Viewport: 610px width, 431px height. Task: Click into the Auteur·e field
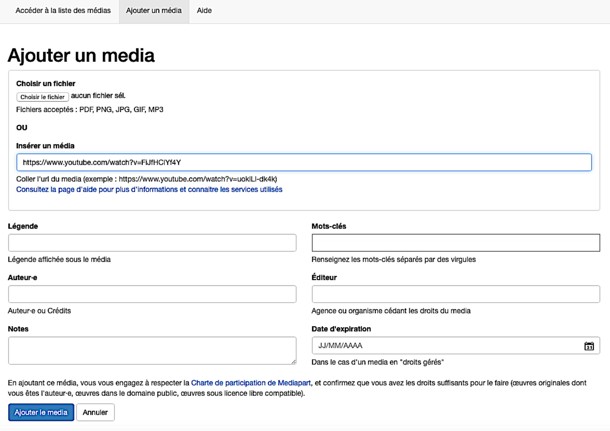(152, 294)
